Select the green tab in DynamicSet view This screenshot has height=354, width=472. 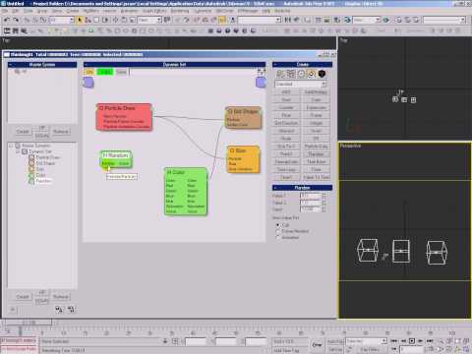tap(105, 72)
